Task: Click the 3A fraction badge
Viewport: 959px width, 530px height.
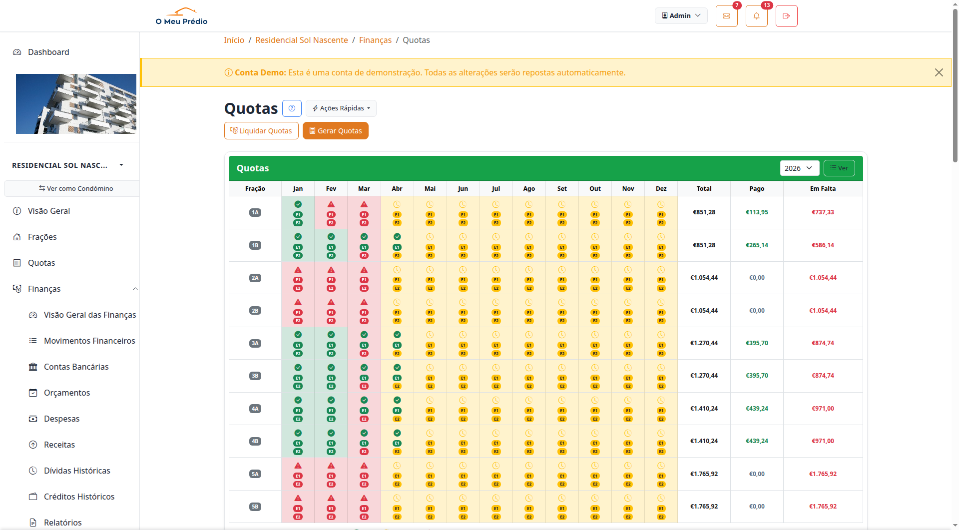Action: [x=255, y=343]
